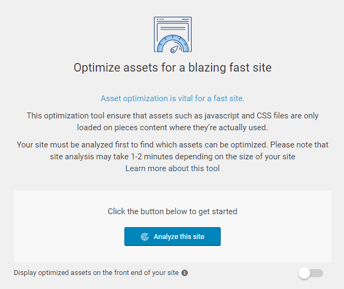This screenshot has height=289, width=344.
Task: Click the note about analysis taking 1-2 minutes
Action: point(172,157)
